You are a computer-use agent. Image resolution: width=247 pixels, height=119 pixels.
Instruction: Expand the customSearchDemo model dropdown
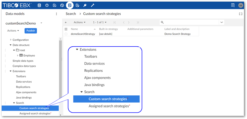pos(41,23)
